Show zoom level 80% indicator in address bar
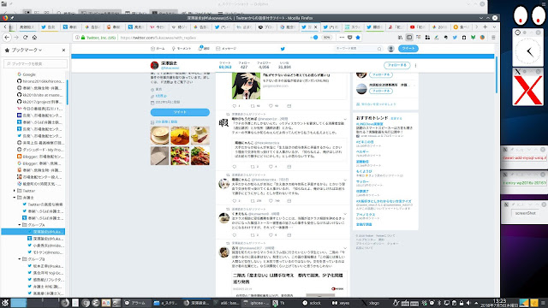Image resolution: width=548 pixels, height=308 pixels. [327, 38]
